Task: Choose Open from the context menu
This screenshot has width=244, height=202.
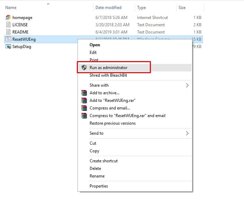Action: pos(95,45)
